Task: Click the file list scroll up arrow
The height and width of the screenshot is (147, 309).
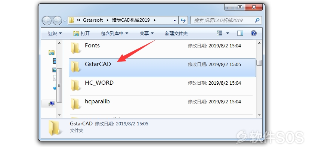Action: click(259, 43)
